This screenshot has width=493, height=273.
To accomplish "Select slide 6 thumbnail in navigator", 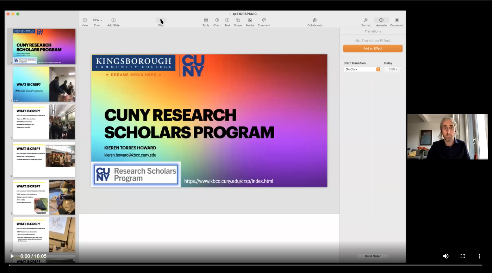I will [x=44, y=235].
